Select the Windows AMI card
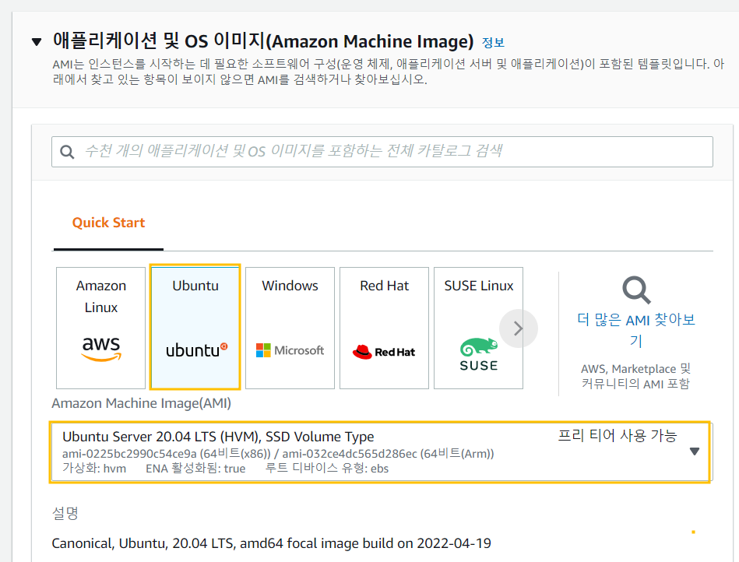The image size is (739, 562). pos(290,328)
